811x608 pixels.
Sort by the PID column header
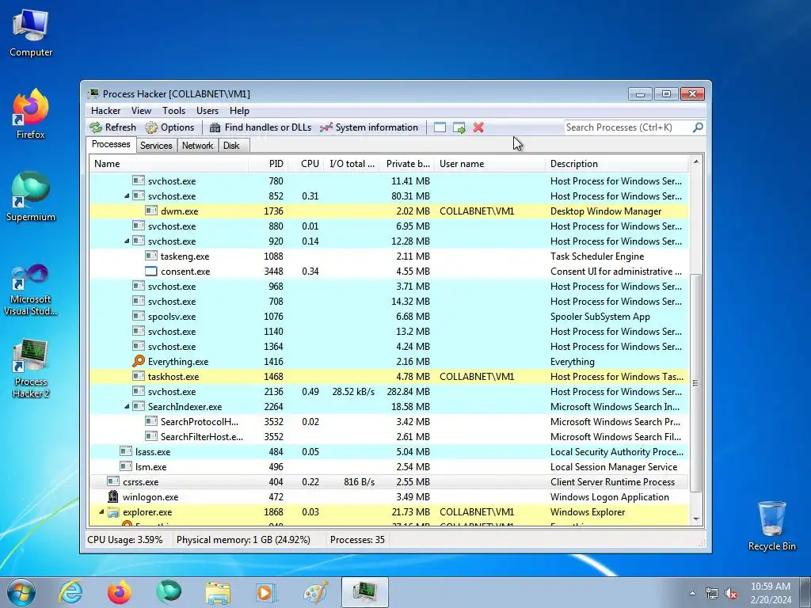coord(268,163)
